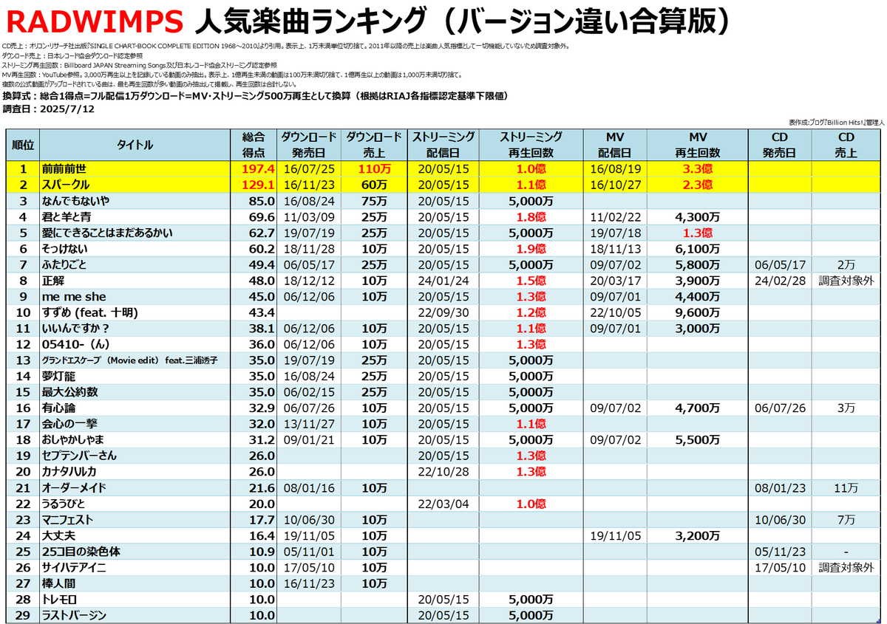
Task: Click the MV date 19/11/05
Action: [x=615, y=535]
